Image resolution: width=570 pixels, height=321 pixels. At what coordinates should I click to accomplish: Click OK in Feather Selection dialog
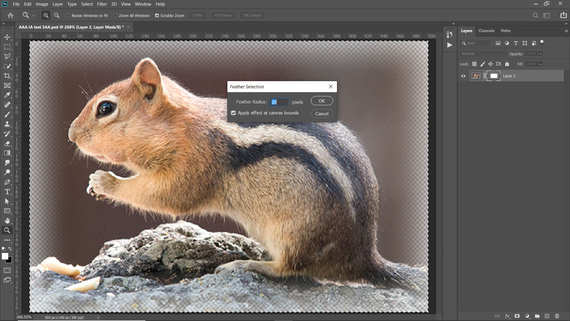[x=322, y=101]
